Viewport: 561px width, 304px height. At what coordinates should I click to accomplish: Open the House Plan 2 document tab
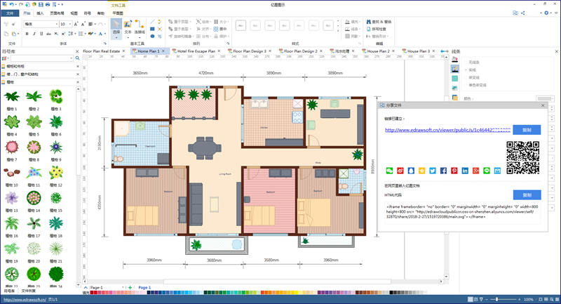pos(378,51)
